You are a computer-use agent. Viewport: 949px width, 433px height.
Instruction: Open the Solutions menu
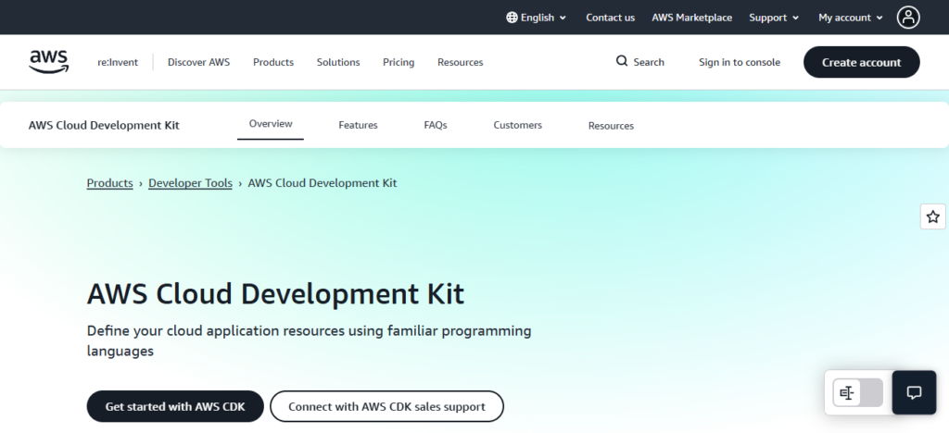pyautogui.click(x=338, y=62)
